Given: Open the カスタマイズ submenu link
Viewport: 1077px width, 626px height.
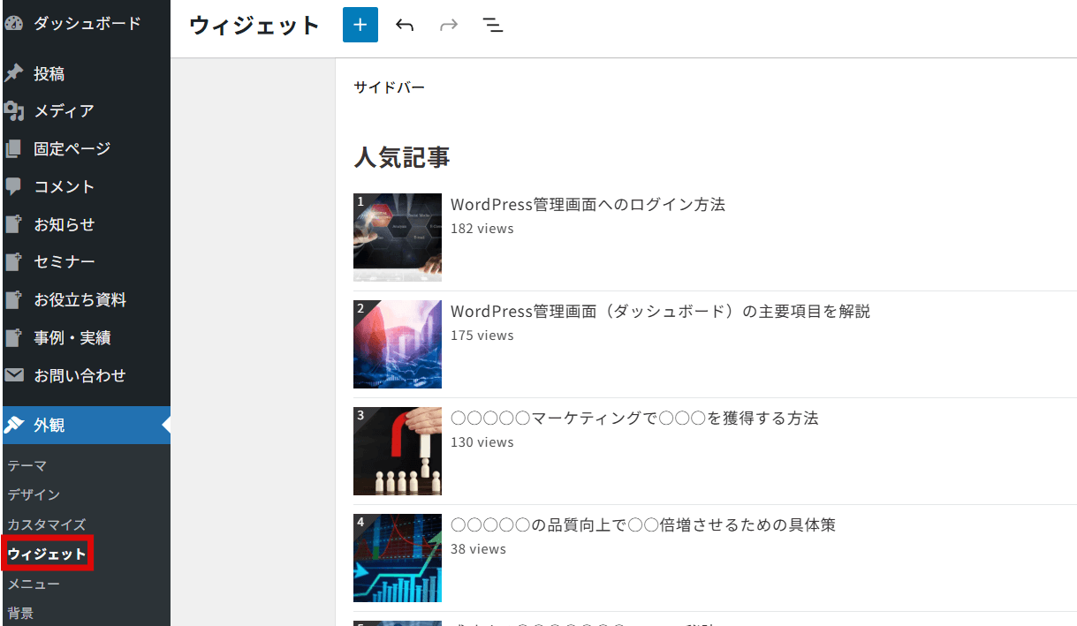Looking at the screenshot, I should coord(47,524).
